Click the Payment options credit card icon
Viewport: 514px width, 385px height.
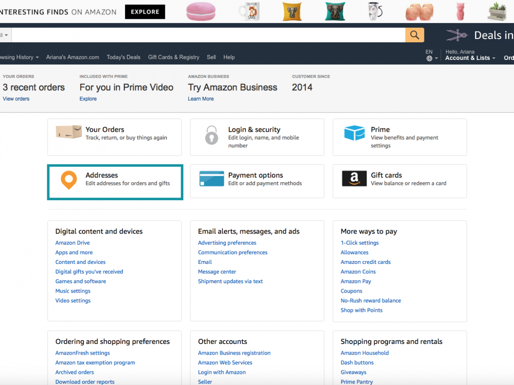tap(212, 179)
